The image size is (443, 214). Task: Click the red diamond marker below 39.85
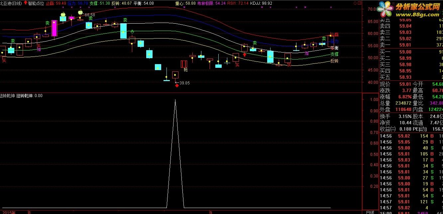coord(177,86)
